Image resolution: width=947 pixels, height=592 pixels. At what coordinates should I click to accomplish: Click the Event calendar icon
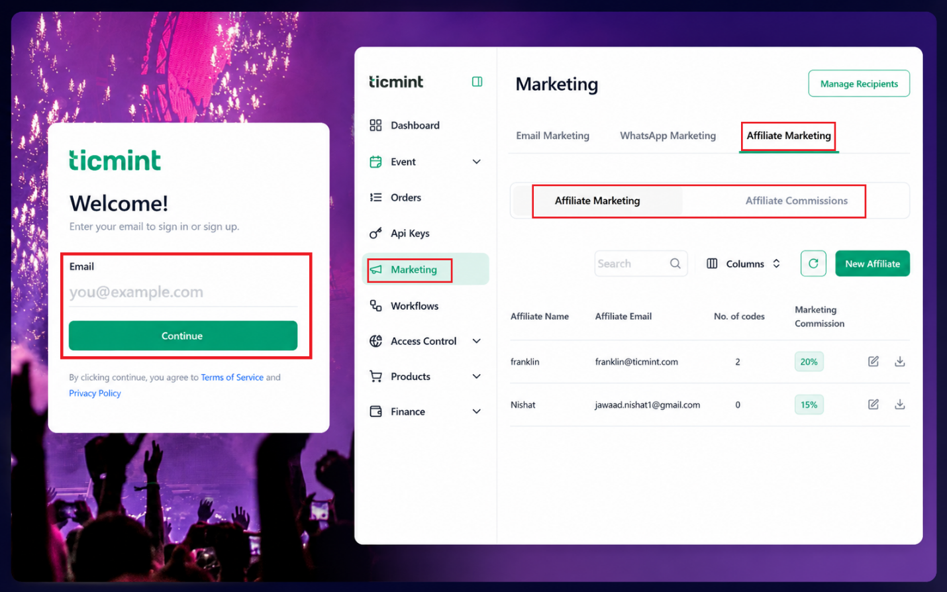[375, 162]
